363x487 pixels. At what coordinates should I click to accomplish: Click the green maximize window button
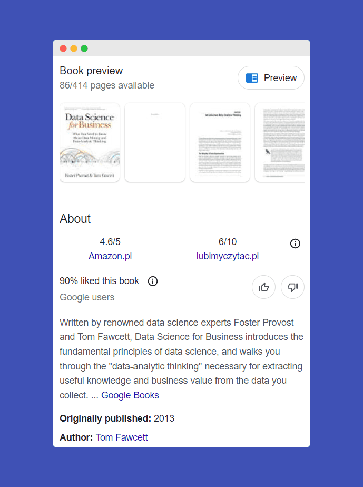point(84,48)
